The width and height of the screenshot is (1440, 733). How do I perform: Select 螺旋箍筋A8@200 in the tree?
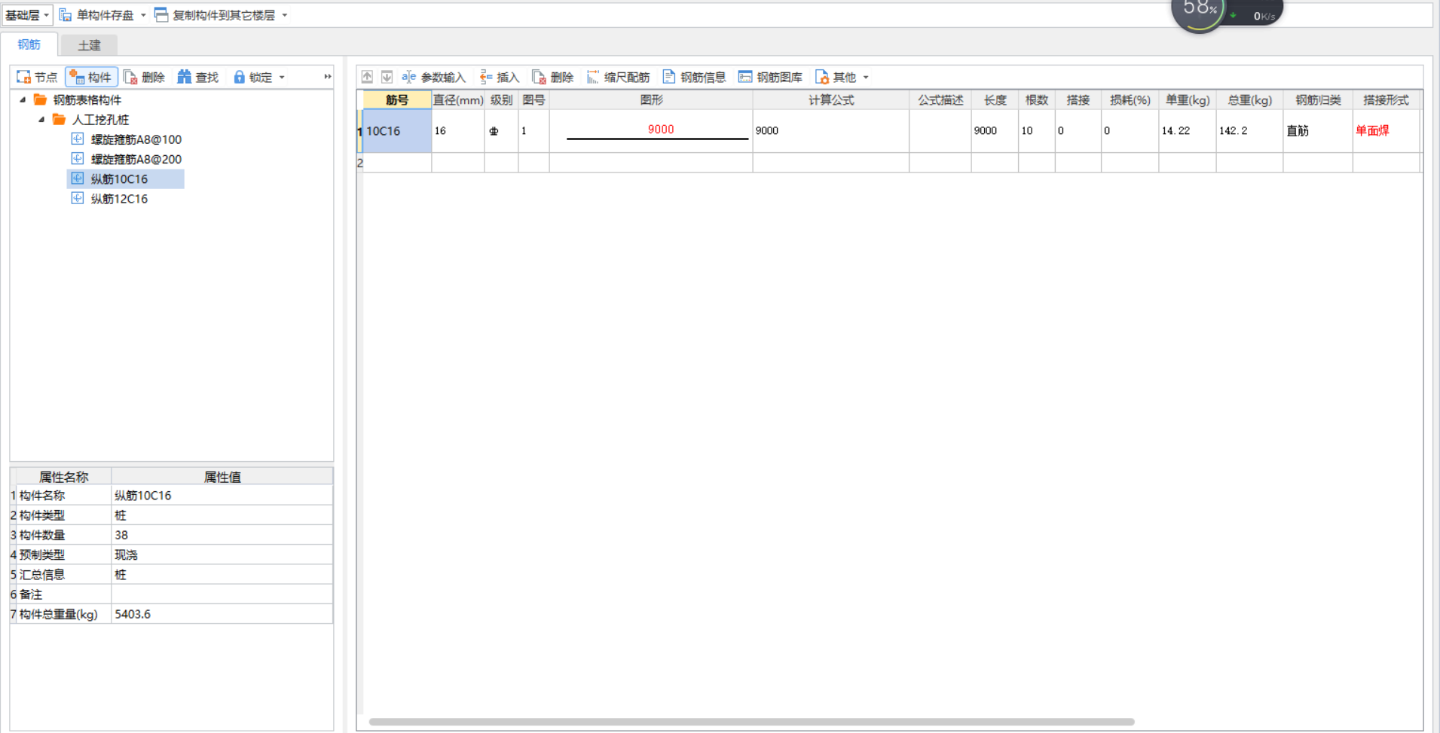click(136, 159)
